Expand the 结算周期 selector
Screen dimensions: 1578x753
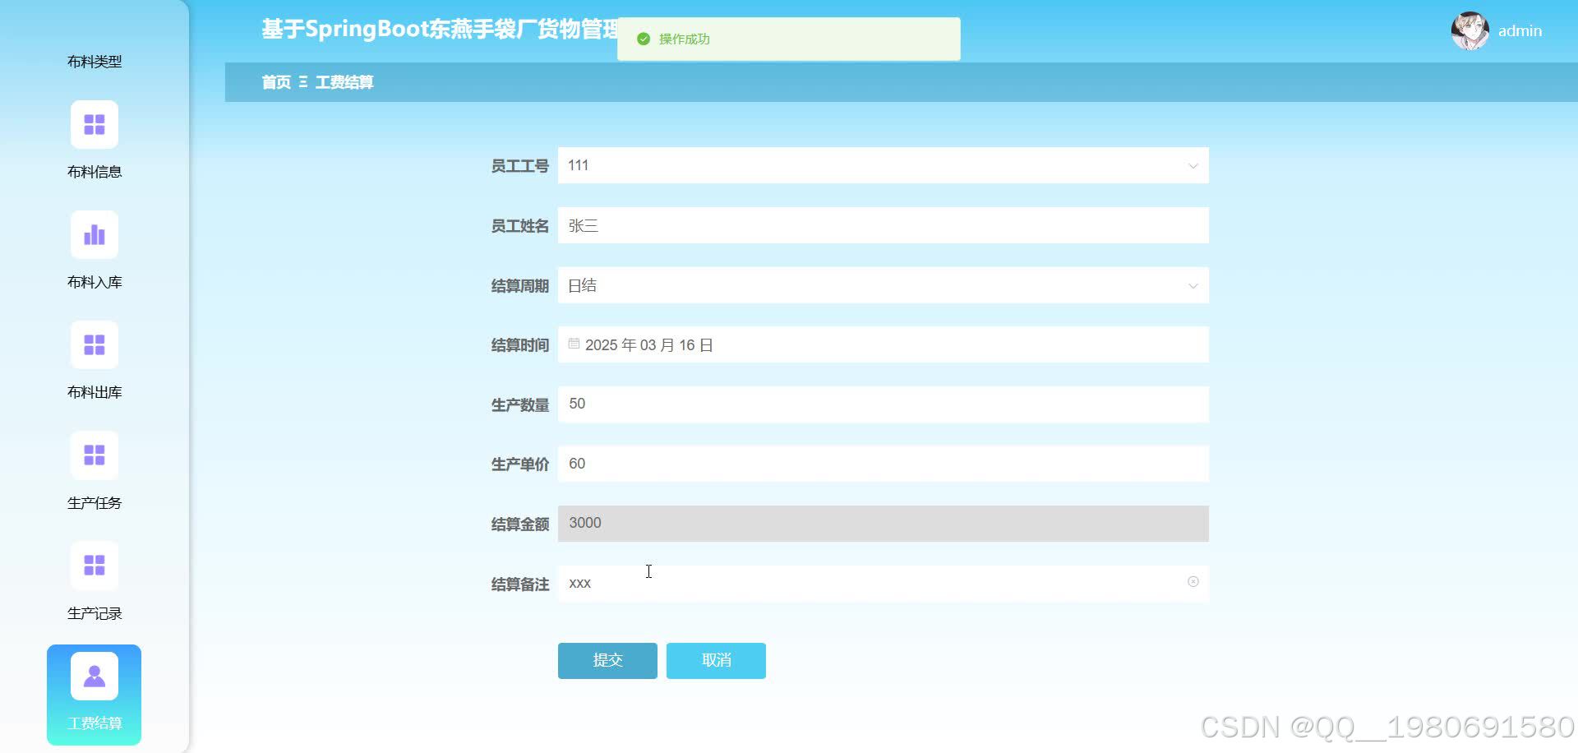pos(1193,285)
